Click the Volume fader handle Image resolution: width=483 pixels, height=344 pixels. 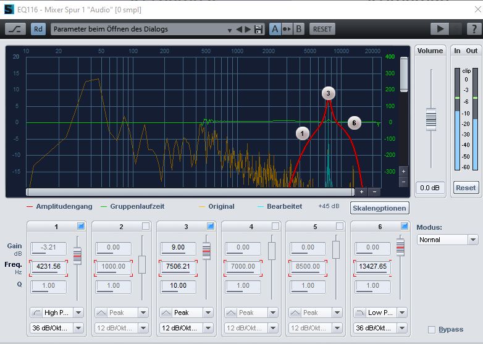(430, 119)
